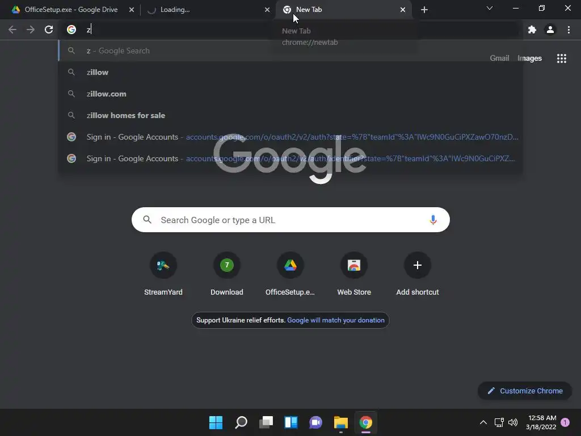This screenshot has height=436, width=581.
Task: Open the Windows taskbar search icon
Action: click(241, 422)
